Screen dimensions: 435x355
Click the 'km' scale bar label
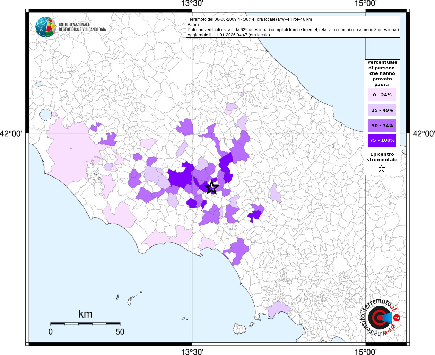pyautogui.click(x=85, y=314)
